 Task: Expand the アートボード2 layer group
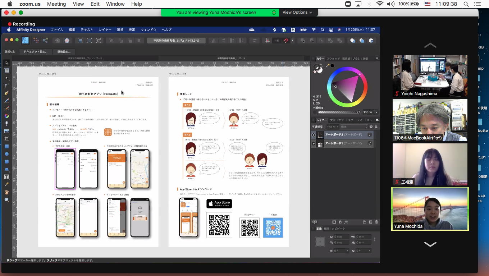(x=314, y=135)
